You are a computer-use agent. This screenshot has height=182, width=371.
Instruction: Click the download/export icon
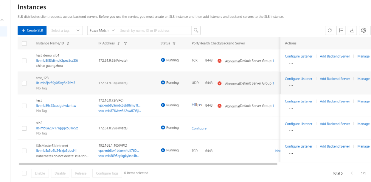352,30
